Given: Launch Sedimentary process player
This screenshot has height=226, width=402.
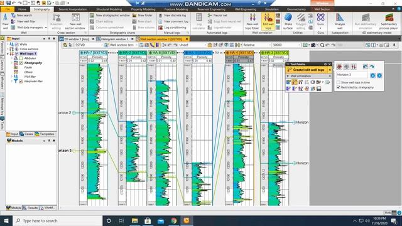Looking at the screenshot, I should [x=389, y=21].
